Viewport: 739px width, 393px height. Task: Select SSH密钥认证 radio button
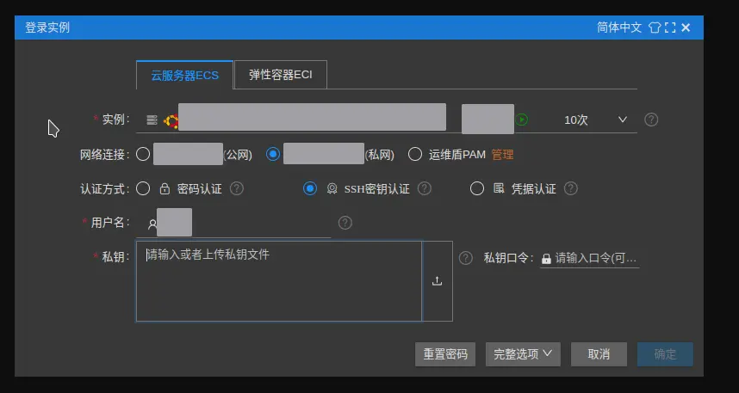[310, 188]
